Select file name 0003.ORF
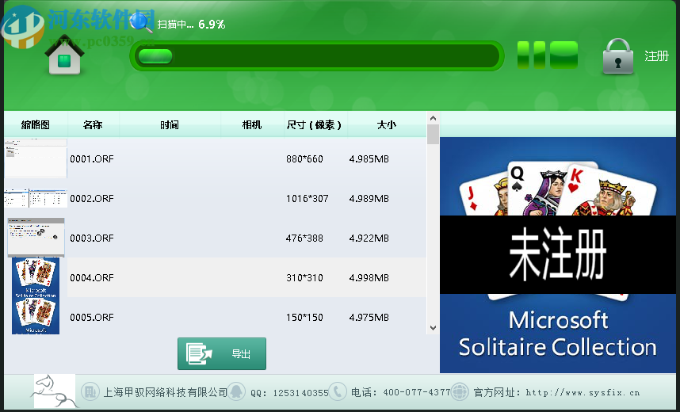Viewport: 680px width, 412px height. coord(92,238)
